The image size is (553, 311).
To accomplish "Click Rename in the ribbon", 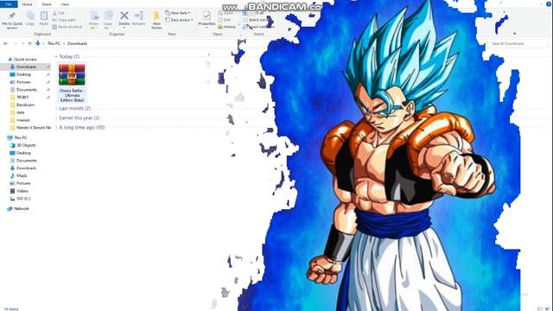I will [x=138, y=18].
